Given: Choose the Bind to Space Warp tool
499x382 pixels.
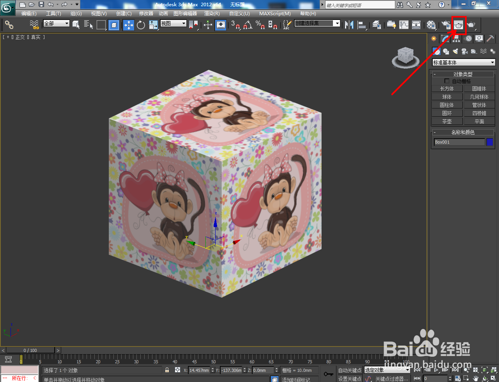Looking at the screenshot, I should (34, 25).
